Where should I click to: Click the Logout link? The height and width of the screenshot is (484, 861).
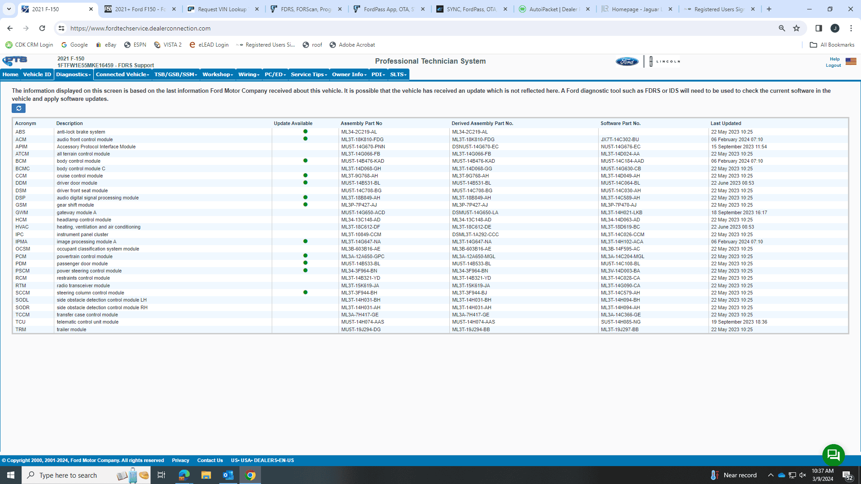(x=833, y=65)
